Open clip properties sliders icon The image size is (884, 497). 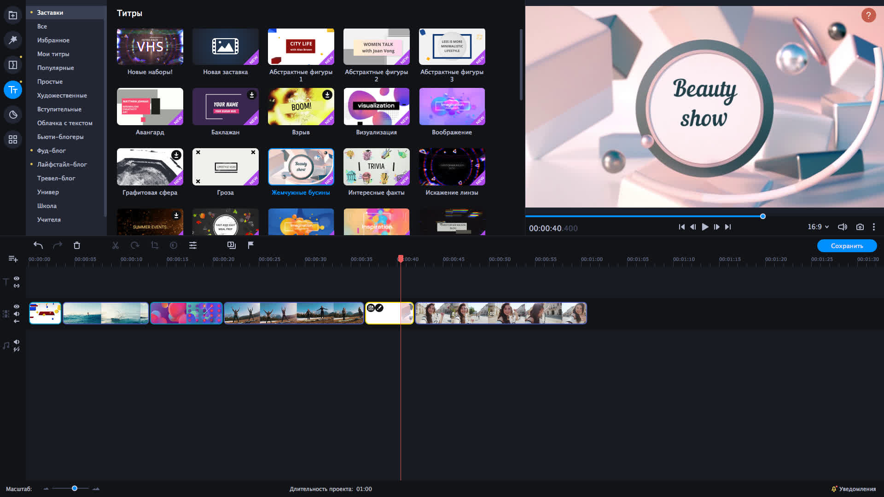[x=193, y=246]
